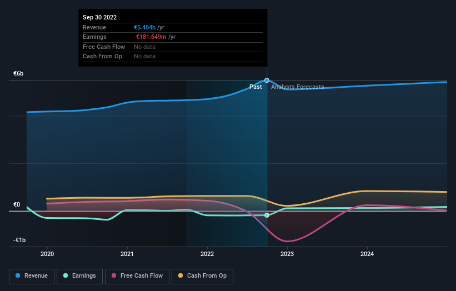Click the €5.484b revenue value in tooltip
The height and width of the screenshot is (291, 456).
point(144,27)
